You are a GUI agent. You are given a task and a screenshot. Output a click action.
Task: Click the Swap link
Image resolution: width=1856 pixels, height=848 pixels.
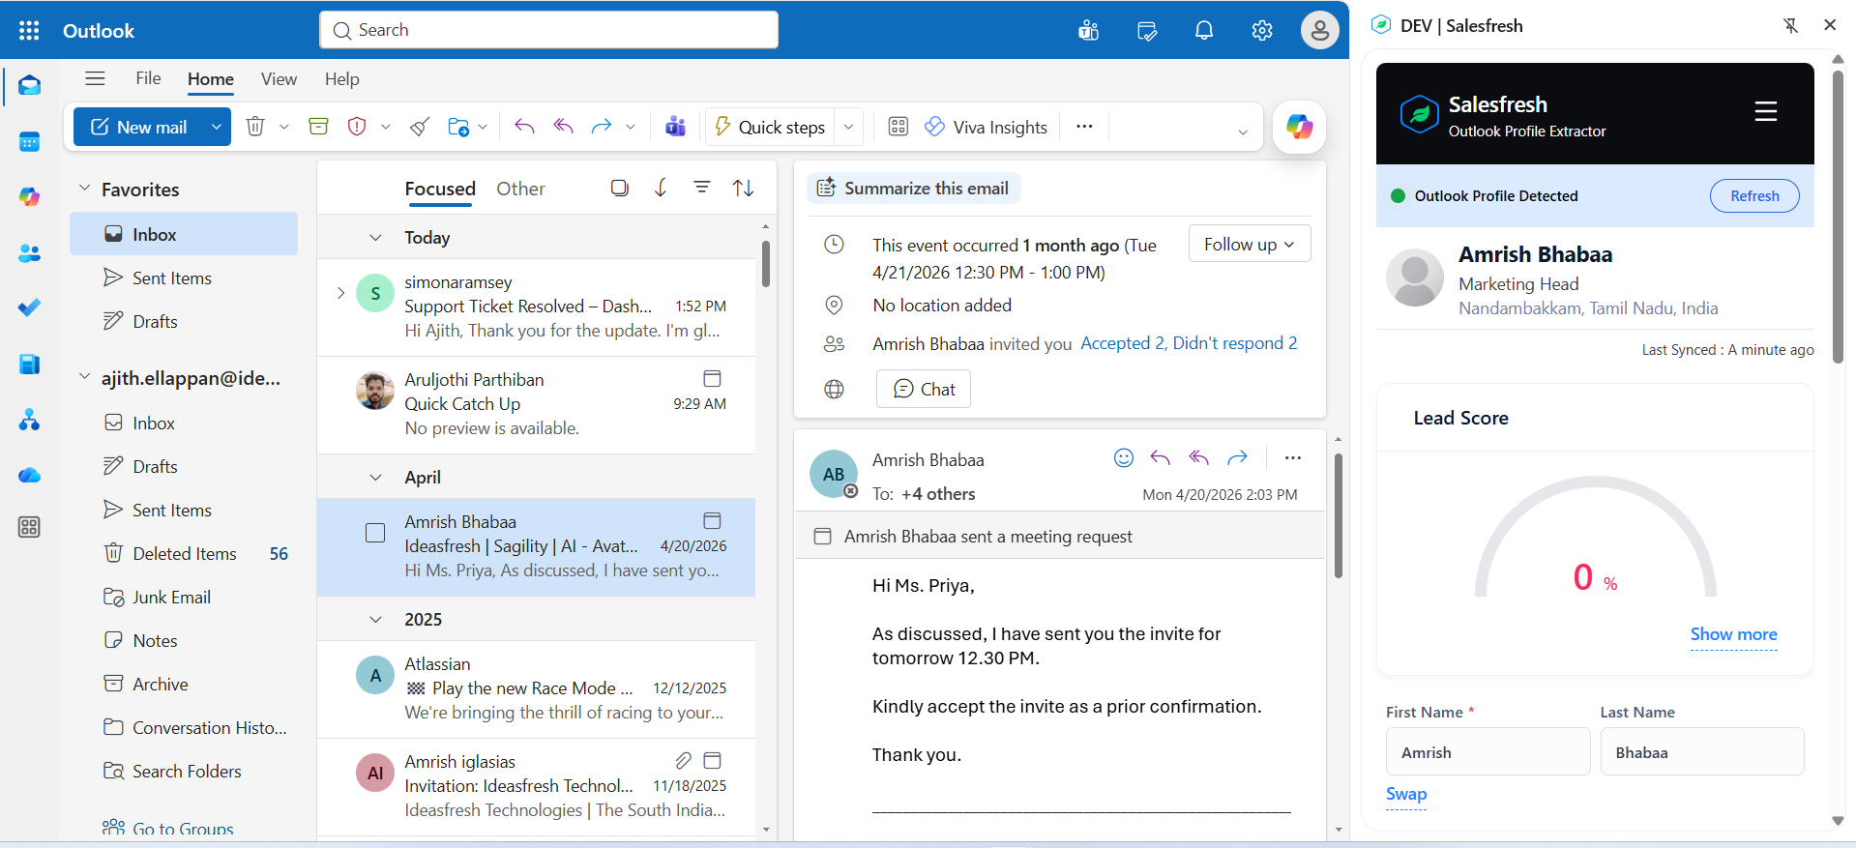click(1406, 794)
